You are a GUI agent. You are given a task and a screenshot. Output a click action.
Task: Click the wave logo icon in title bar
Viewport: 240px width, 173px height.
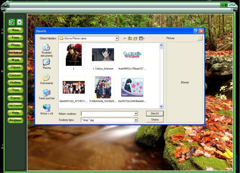[233, 5]
